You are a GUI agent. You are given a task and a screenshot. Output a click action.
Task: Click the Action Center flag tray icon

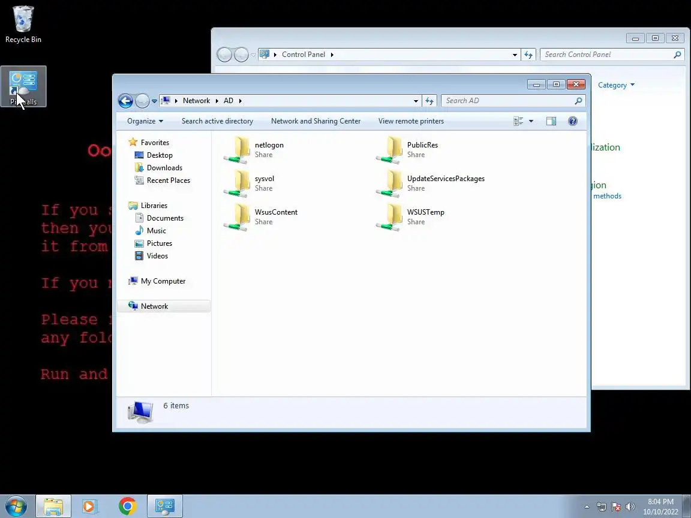pyautogui.click(x=616, y=507)
